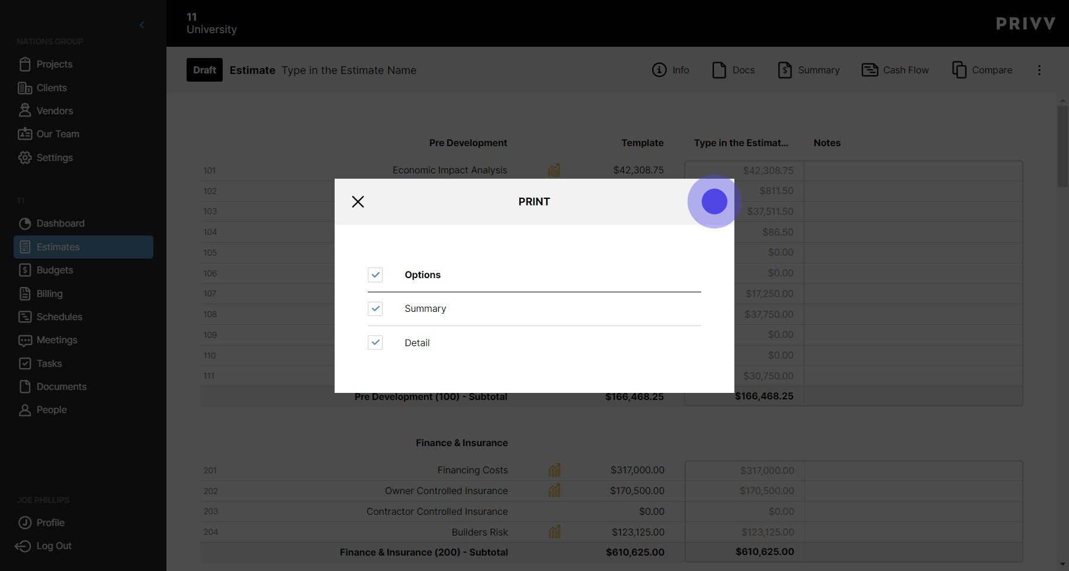Select the Estimates menu item
Screen dimensions: 1069x571
click(84, 247)
